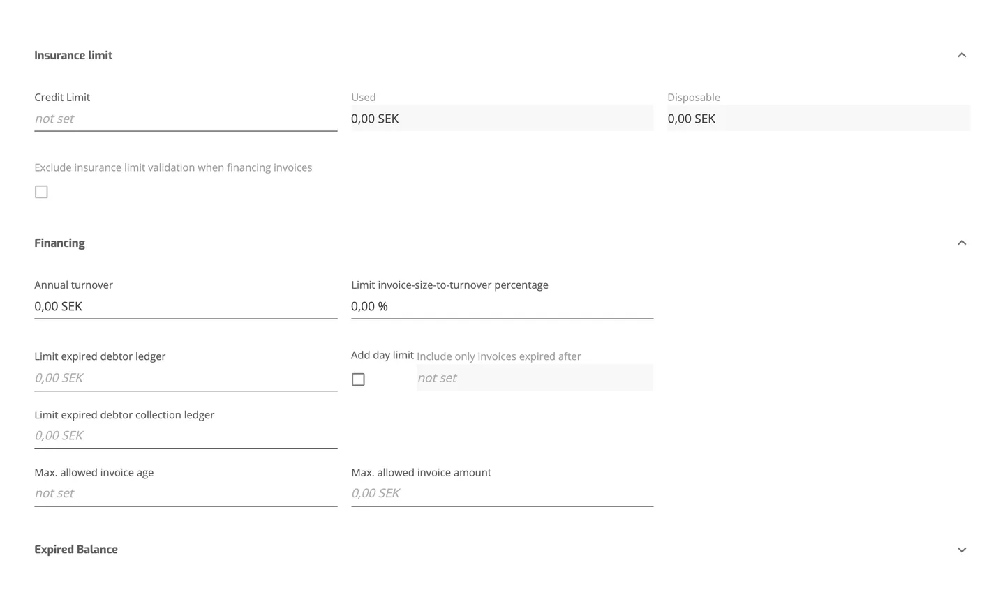1005x604 pixels.
Task: Click the Insurance limit heading
Action: (73, 55)
